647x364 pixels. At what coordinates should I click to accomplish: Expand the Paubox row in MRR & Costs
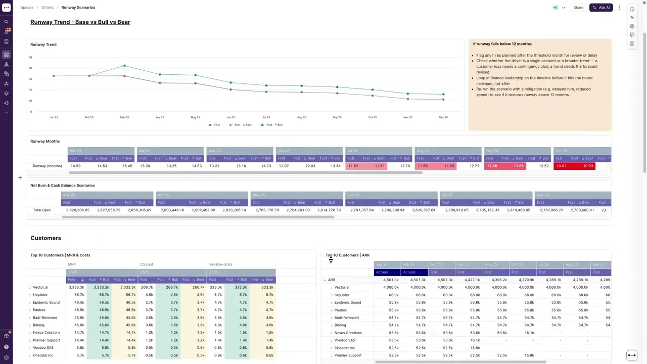30,310
